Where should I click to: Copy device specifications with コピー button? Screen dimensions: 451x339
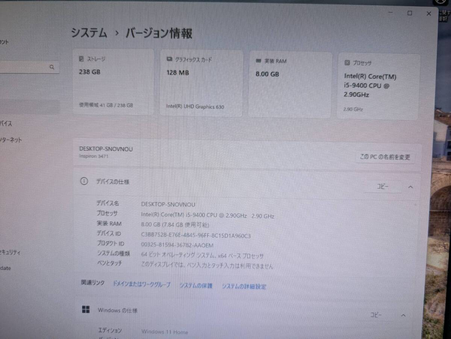point(383,186)
